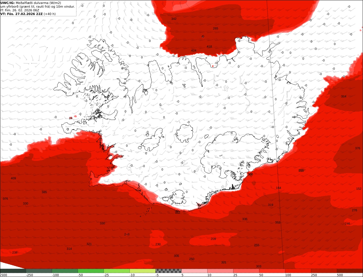Image resolution: width=363 pixels, height=277 pixels.
Task: Select the small map value 24
Action: pos(71,118)
